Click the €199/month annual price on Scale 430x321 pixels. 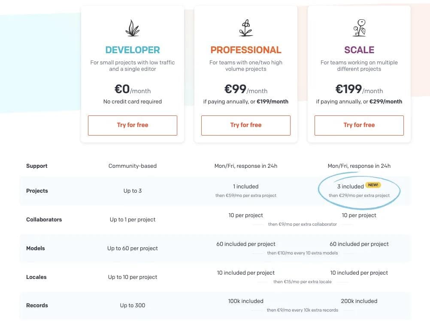359,90
